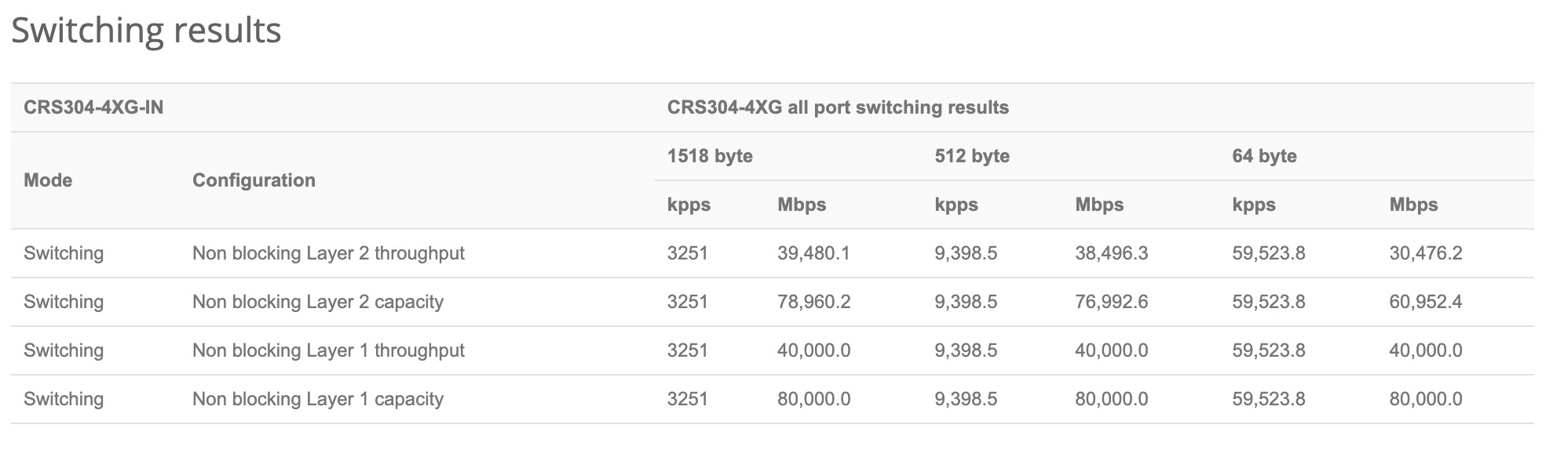1564x450 pixels.
Task: Click the 512 byte column header
Action: tap(972, 156)
